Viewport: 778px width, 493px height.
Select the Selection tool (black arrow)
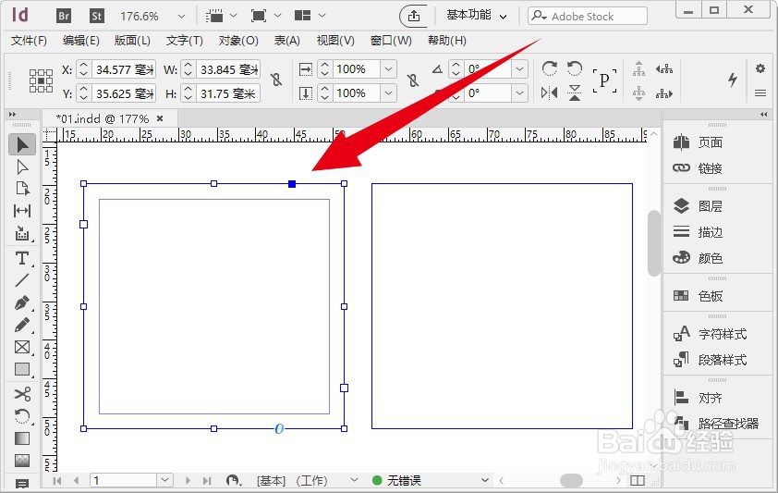point(22,144)
